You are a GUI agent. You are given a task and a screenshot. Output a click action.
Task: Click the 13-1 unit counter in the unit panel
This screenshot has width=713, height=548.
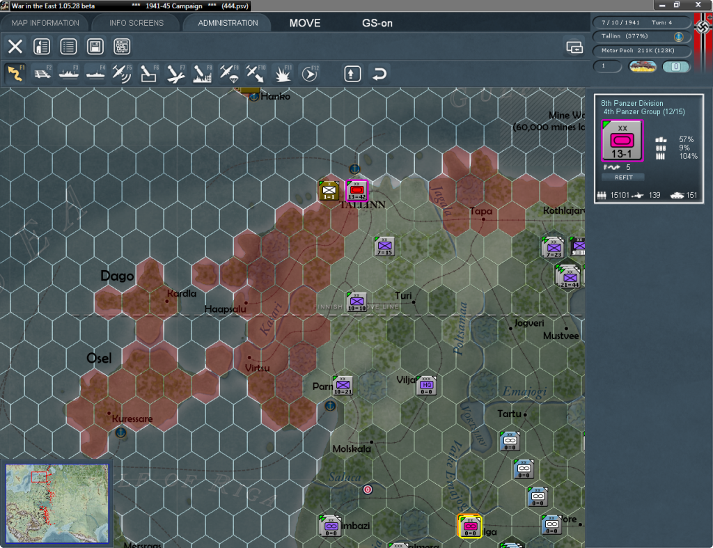point(622,141)
